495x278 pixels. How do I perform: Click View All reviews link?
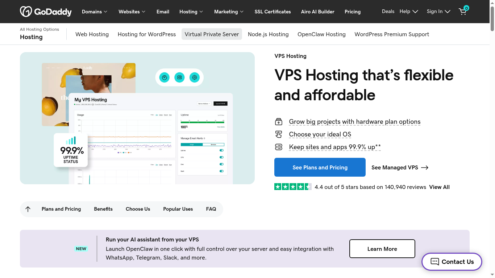[x=439, y=187]
